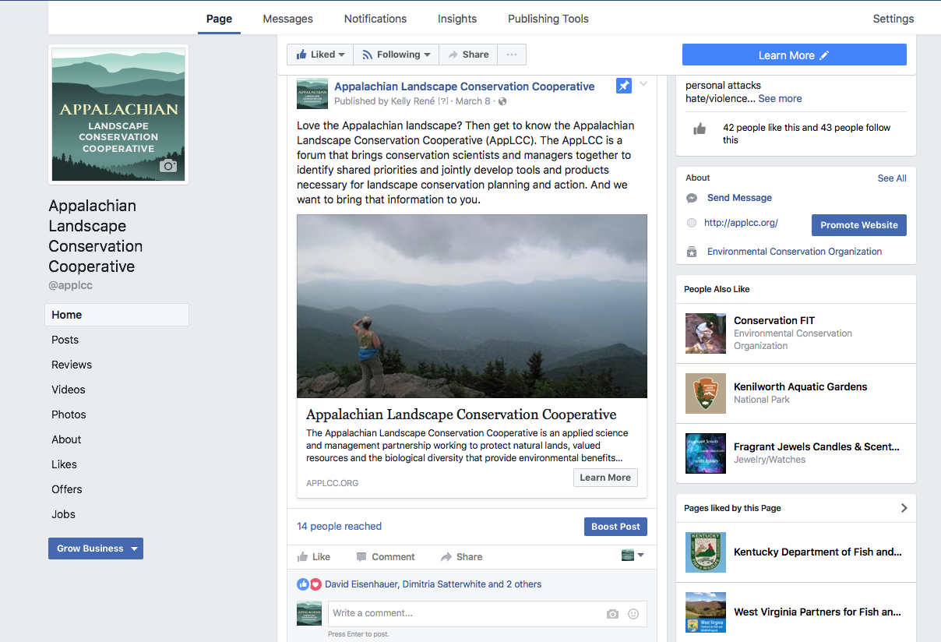This screenshot has height=642, width=941.
Task: Click the Send Message link
Action: tap(739, 198)
